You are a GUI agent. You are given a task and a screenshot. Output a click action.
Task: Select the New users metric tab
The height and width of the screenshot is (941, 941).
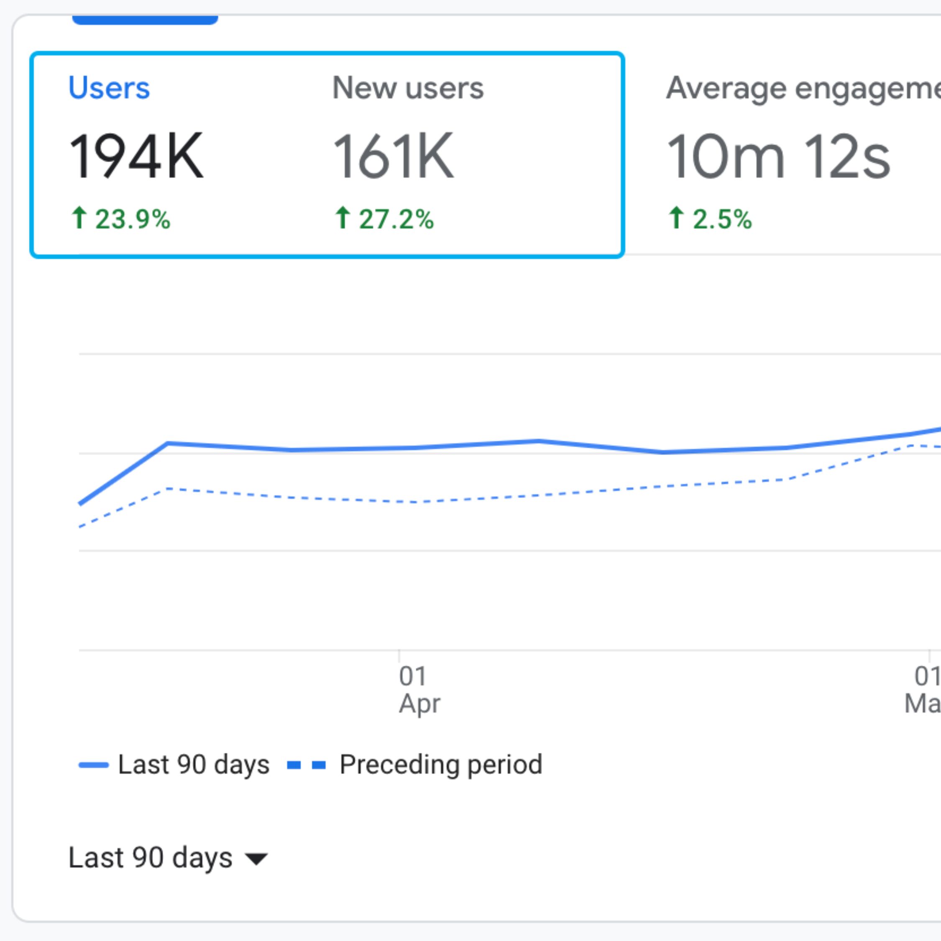tap(408, 88)
